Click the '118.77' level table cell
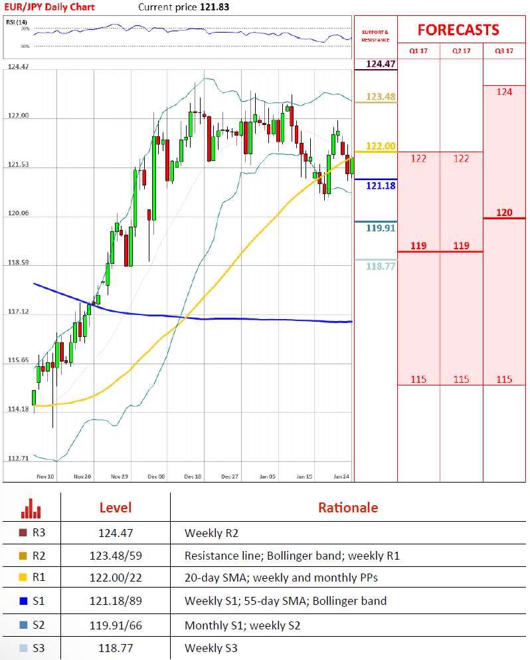Viewport: 530px width, 660px height. coord(116,648)
